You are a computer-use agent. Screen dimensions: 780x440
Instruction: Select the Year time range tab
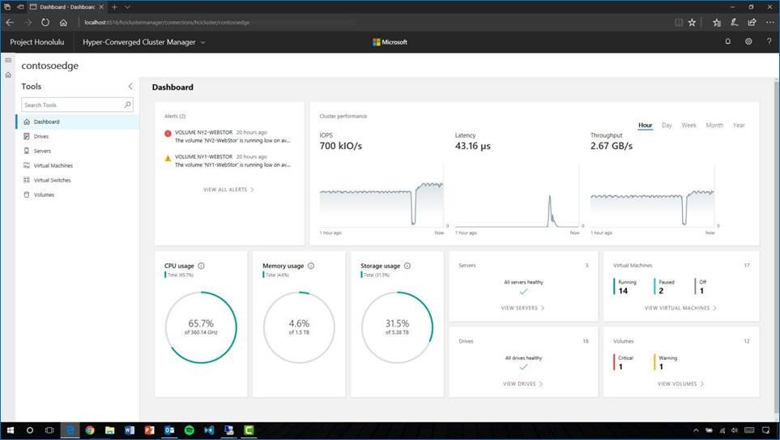pyautogui.click(x=739, y=126)
